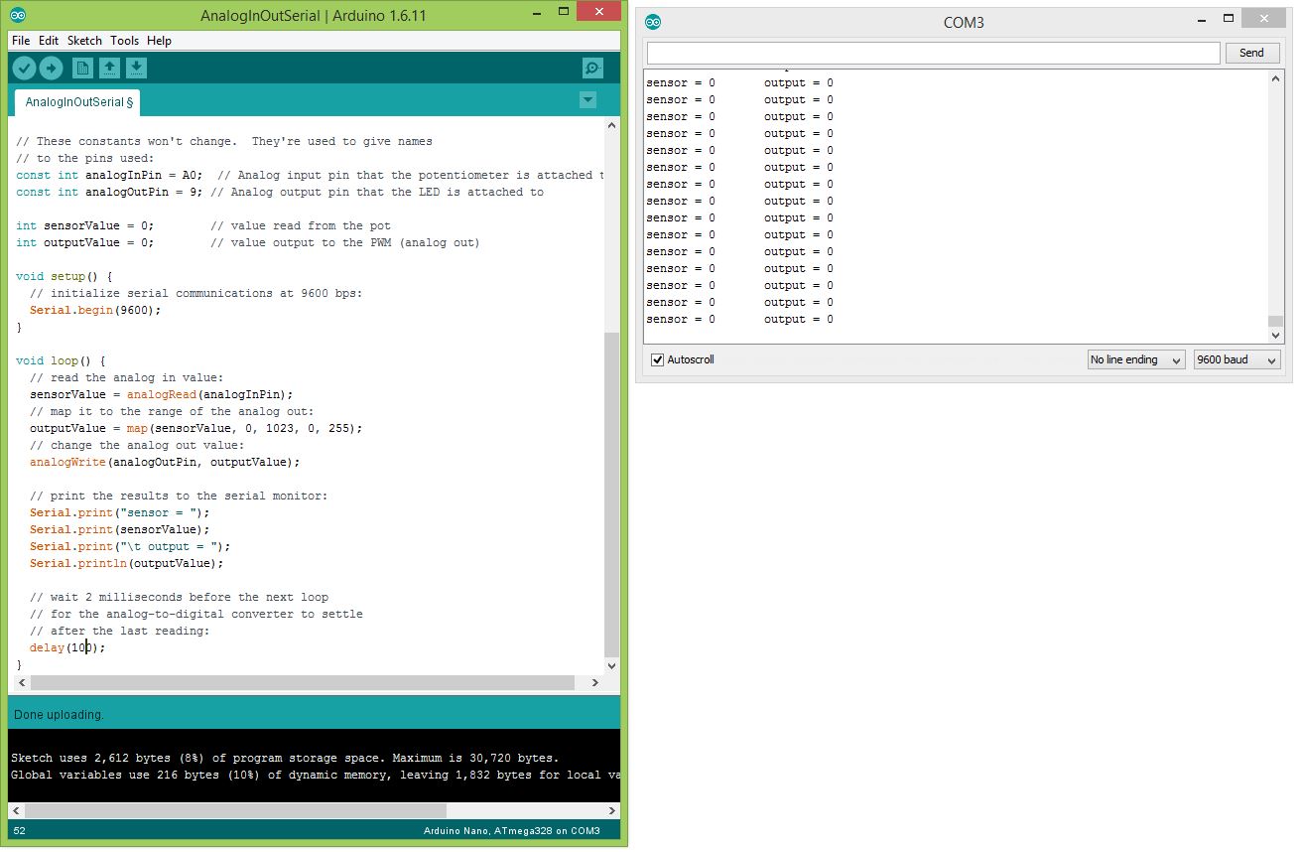This screenshot has height=852, width=1302.
Task: Click the code editor vertical scrollbar thumb
Action: tap(611, 494)
